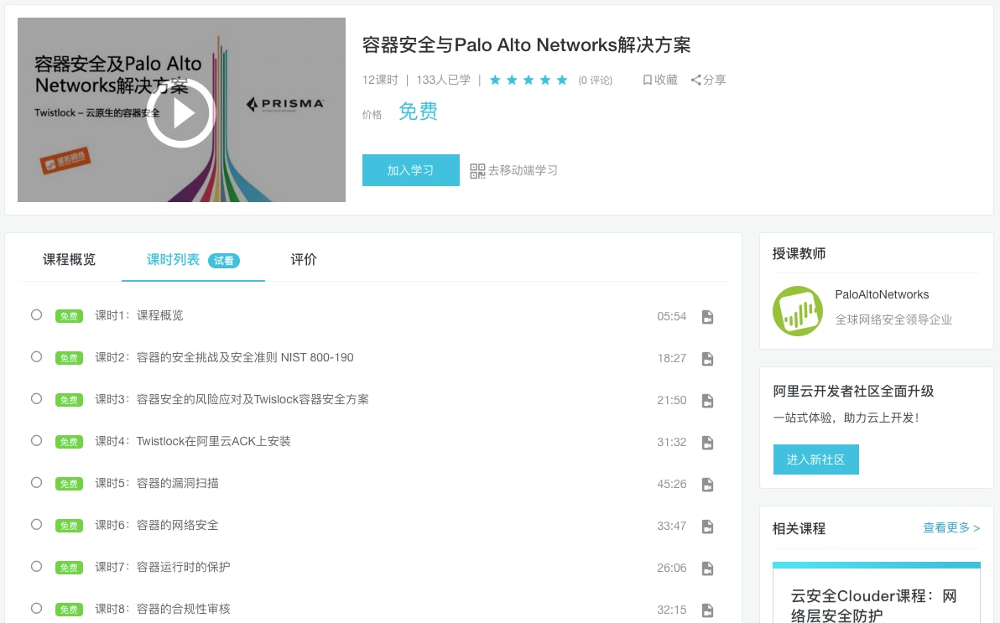
Task: Open related course 云安全Clouder课程
Action: point(873,605)
